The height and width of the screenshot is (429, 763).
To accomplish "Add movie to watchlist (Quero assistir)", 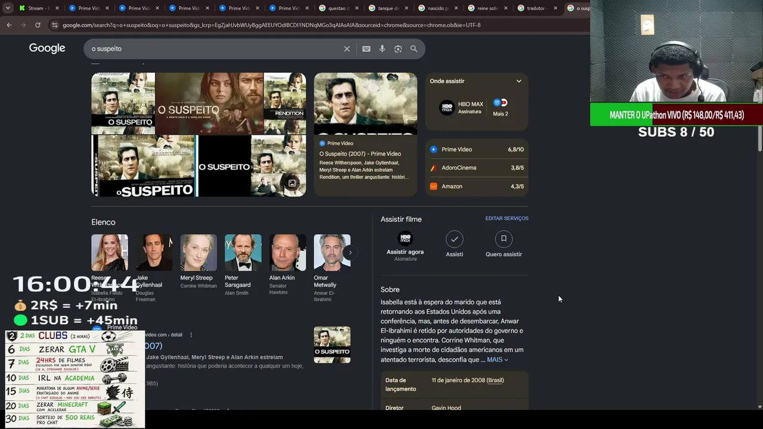I will tap(504, 244).
